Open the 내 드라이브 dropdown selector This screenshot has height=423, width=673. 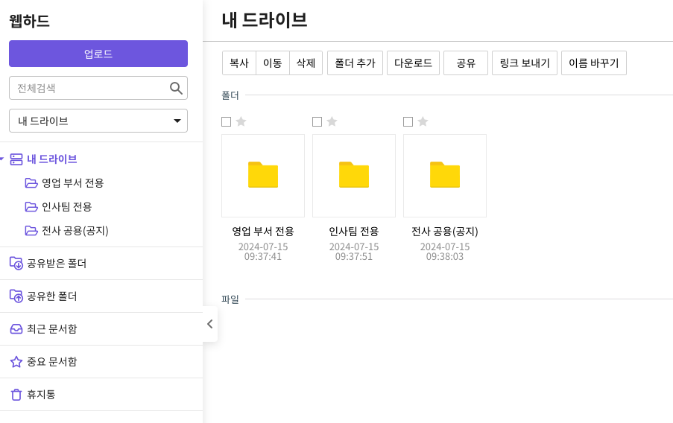(98, 121)
